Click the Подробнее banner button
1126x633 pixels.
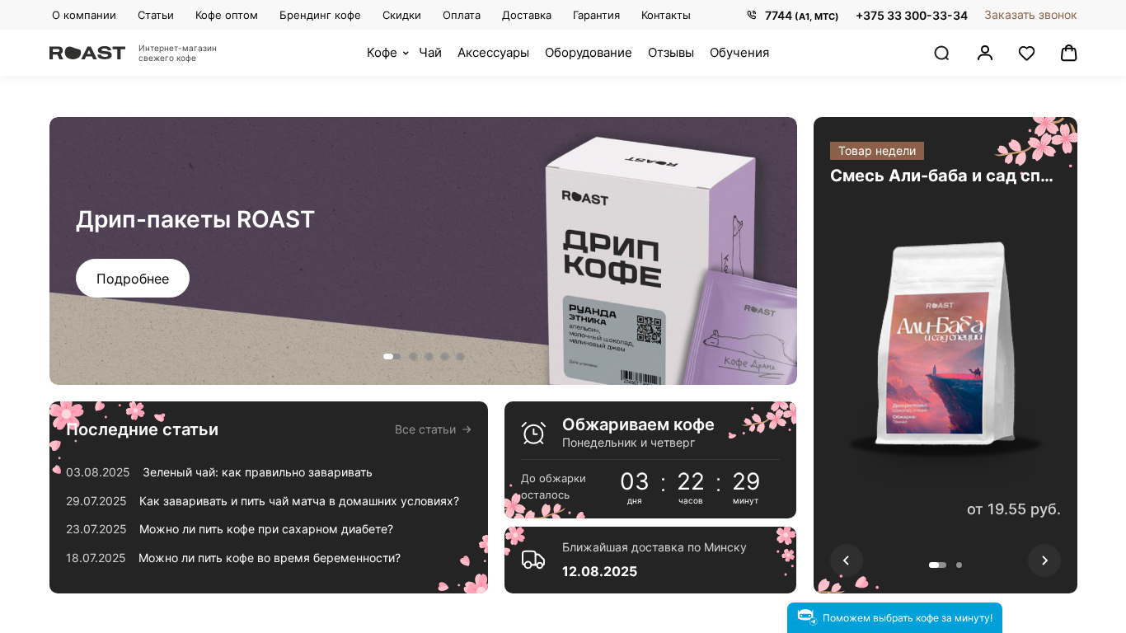133,279
